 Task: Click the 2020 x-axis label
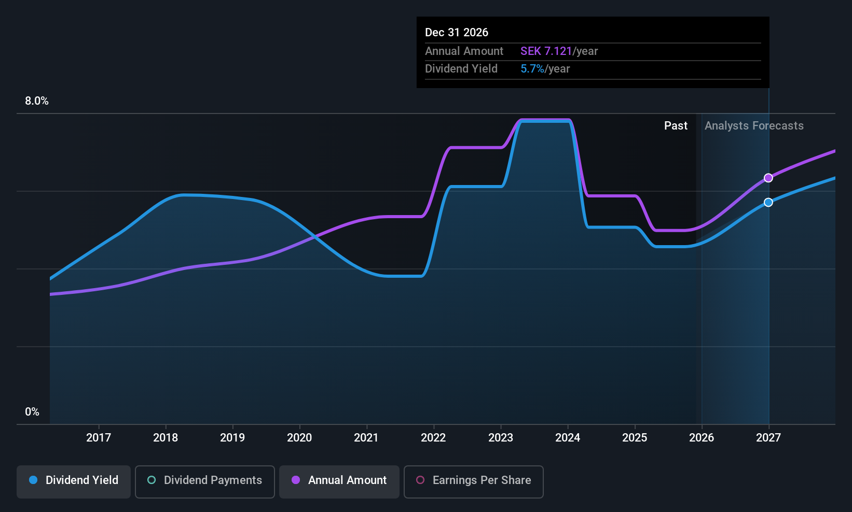coord(299,438)
